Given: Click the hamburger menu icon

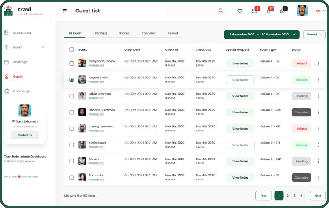Looking at the screenshot, I should click(x=65, y=11).
